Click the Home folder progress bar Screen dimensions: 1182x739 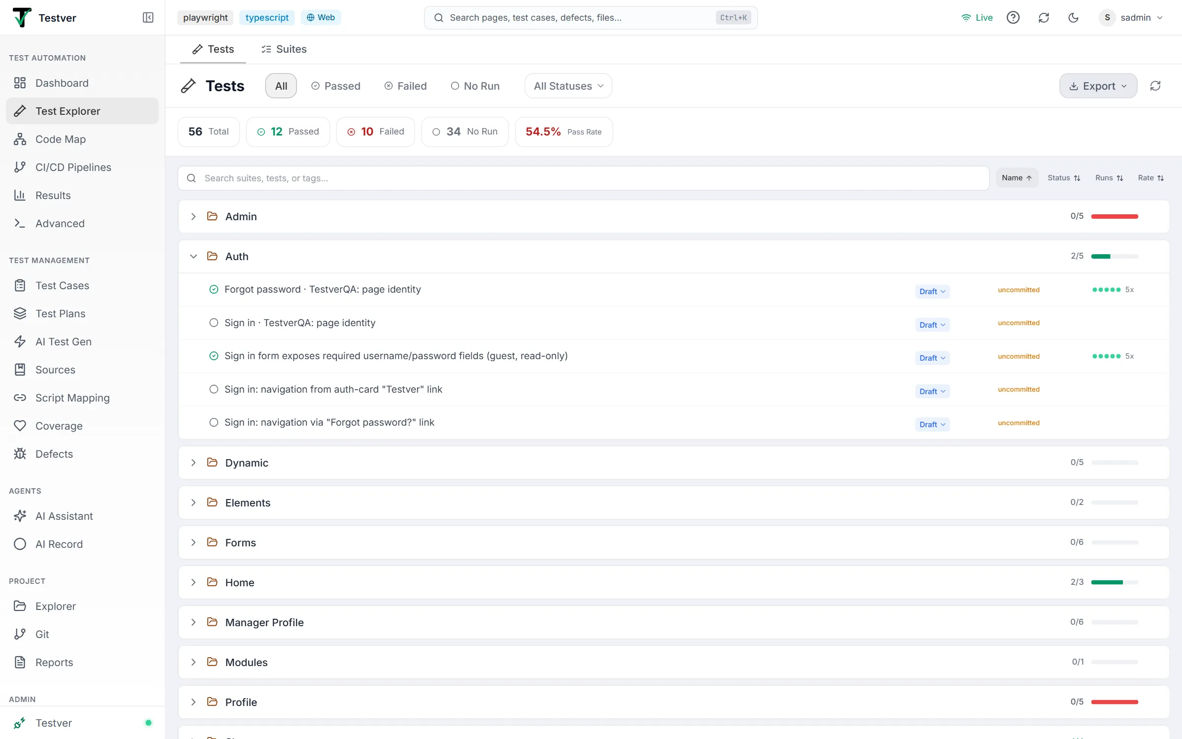coord(1115,582)
